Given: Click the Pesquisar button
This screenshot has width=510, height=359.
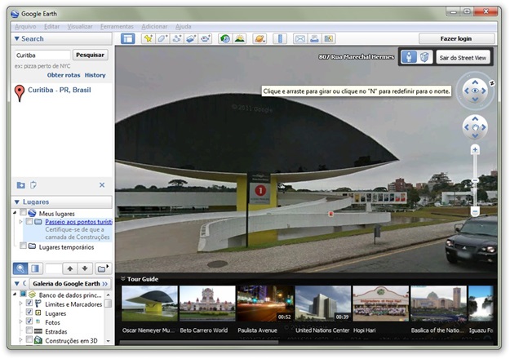Looking at the screenshot, I should (x=90, y=55).
